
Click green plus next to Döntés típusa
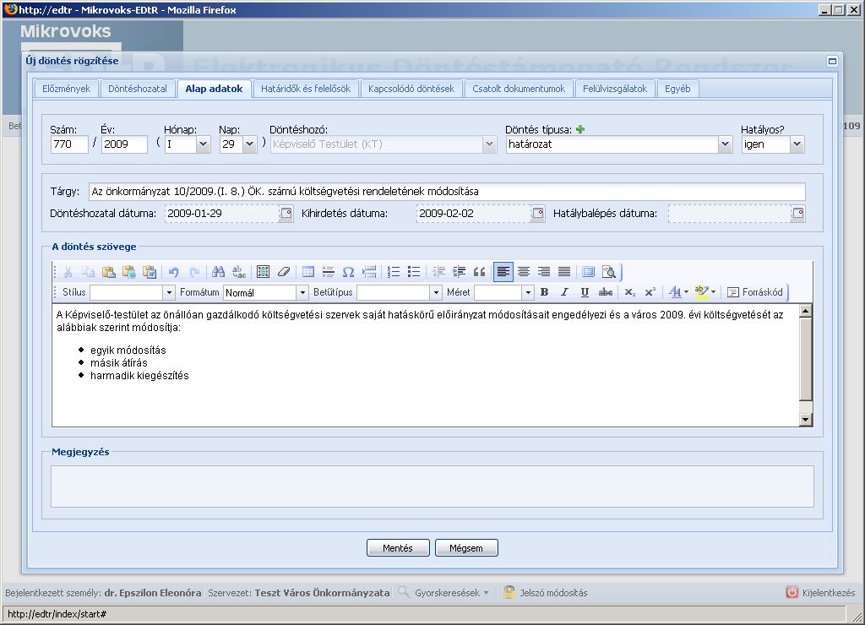point(579,129)
